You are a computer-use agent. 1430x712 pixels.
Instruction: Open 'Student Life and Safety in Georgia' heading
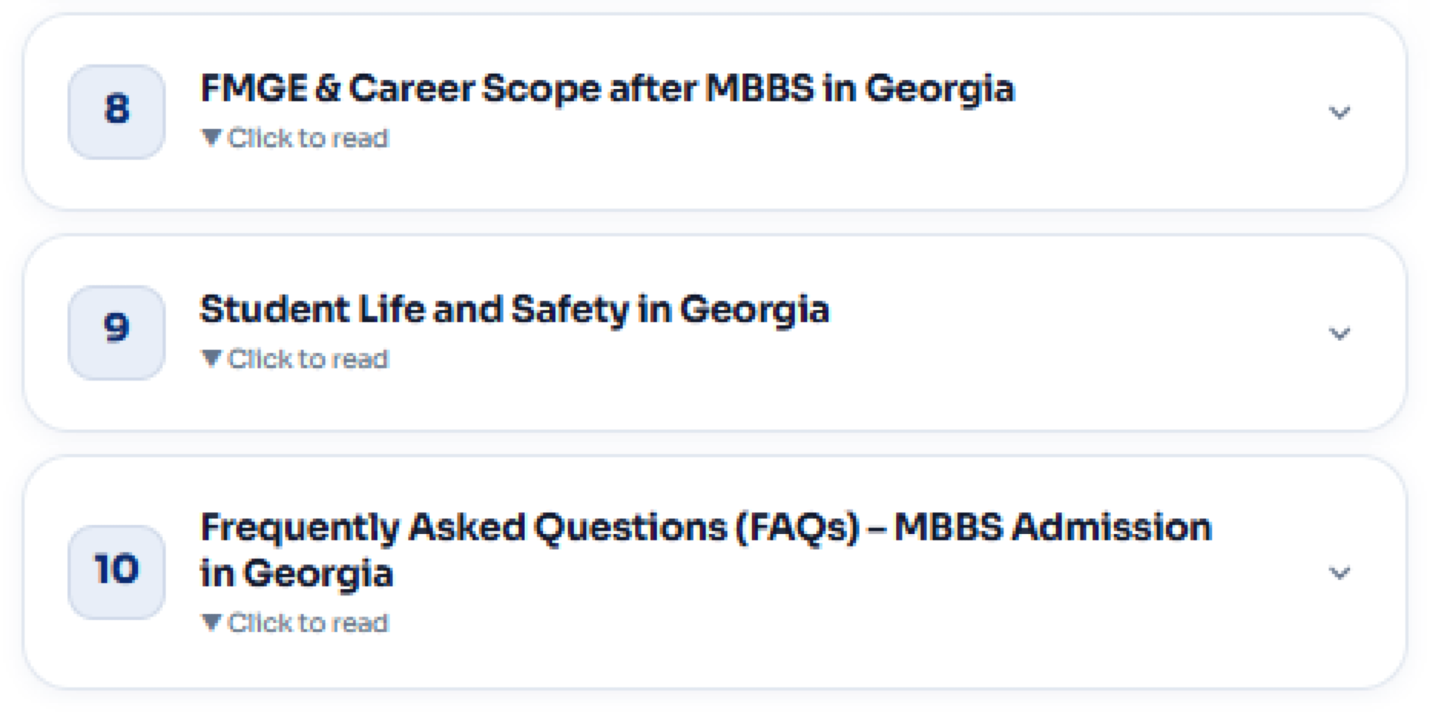[514, 310]
